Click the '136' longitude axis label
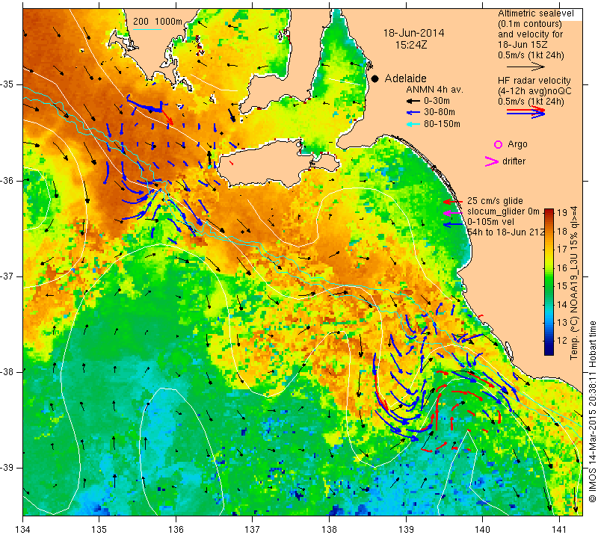 [x=176, y=530]
